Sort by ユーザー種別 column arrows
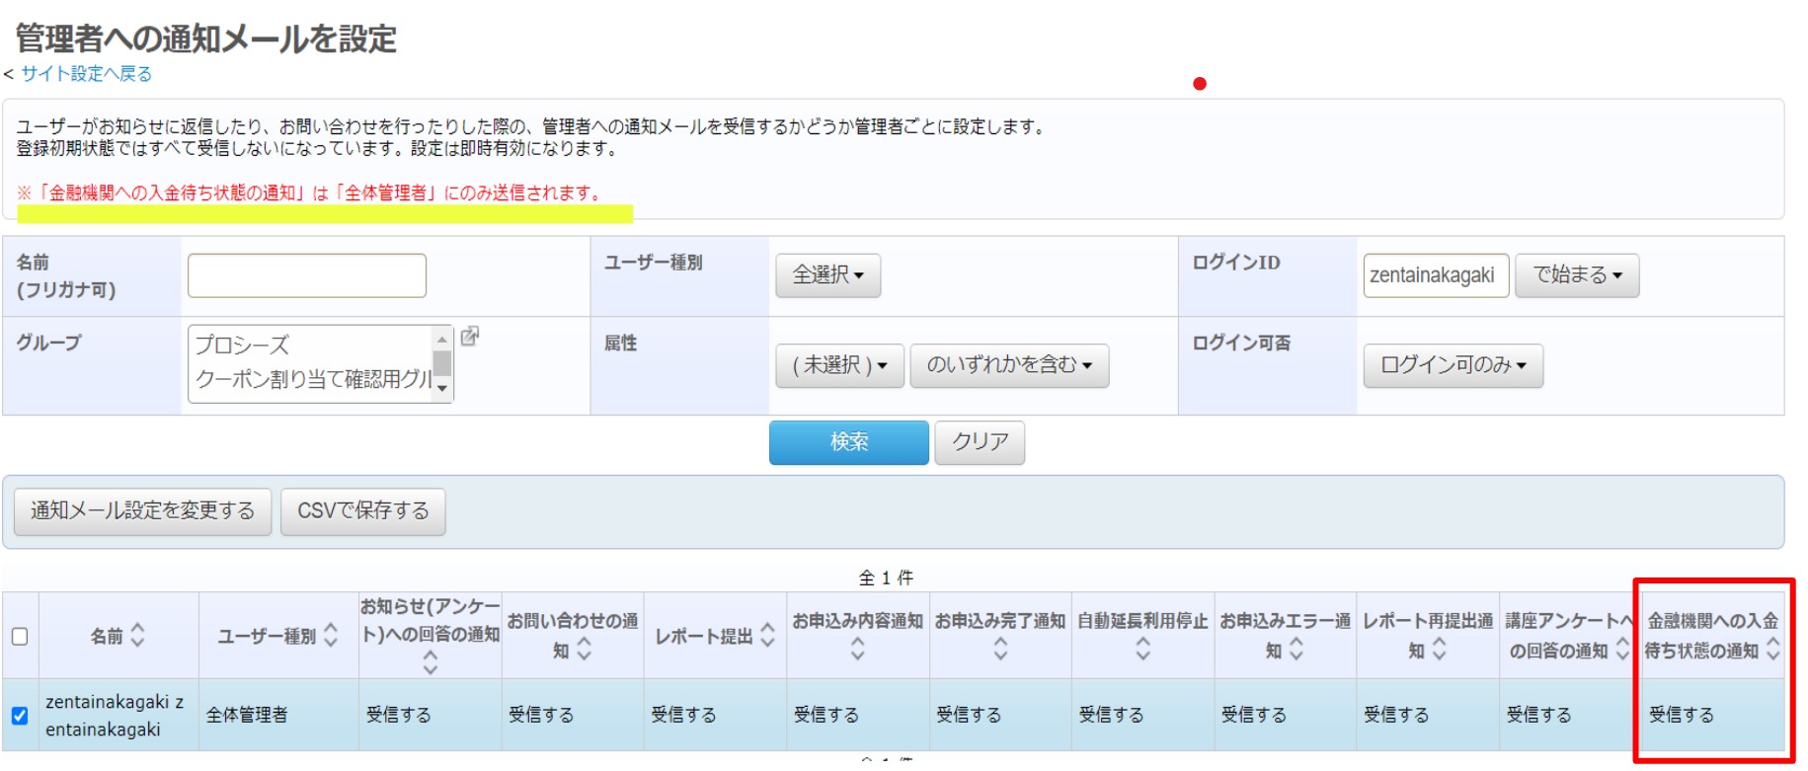 coord(331,635)
